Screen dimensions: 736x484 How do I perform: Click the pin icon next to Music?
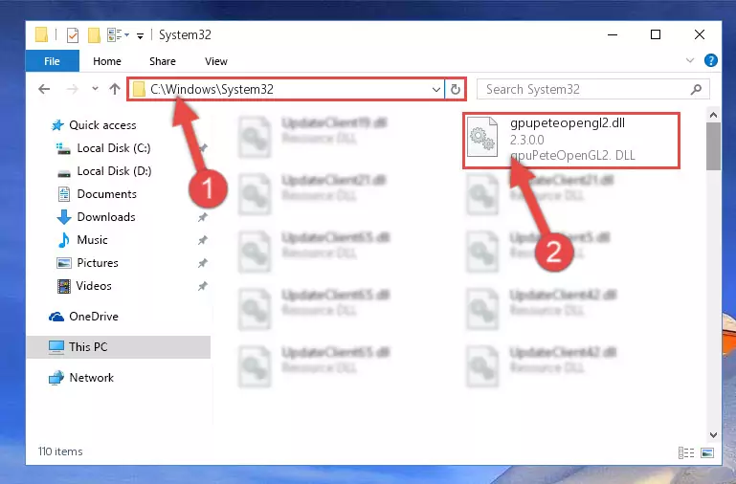202,241
